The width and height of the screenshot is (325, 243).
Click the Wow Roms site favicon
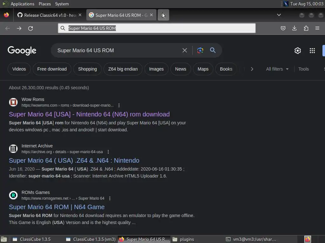click(x=13, y=102)
